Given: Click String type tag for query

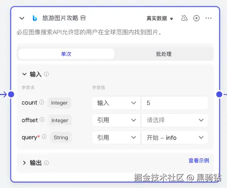Looking at the screenshot, I should point(61,138).
